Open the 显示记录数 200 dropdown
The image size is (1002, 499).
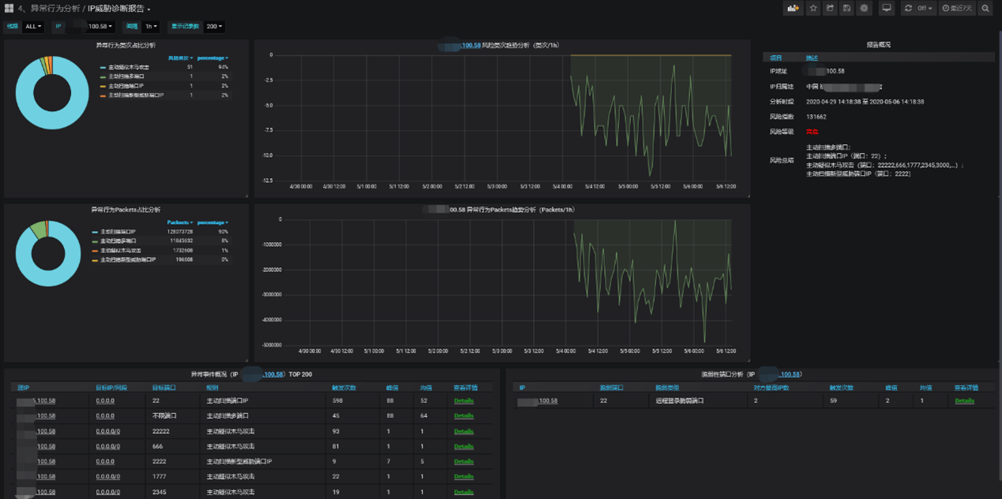[x=214, y=26]
